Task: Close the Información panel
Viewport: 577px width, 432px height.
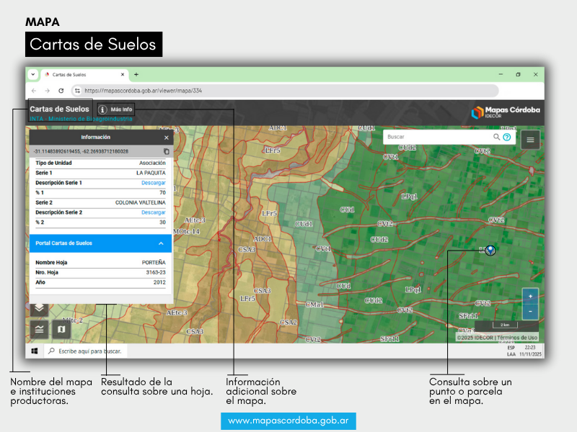Action: click(167, 137)
